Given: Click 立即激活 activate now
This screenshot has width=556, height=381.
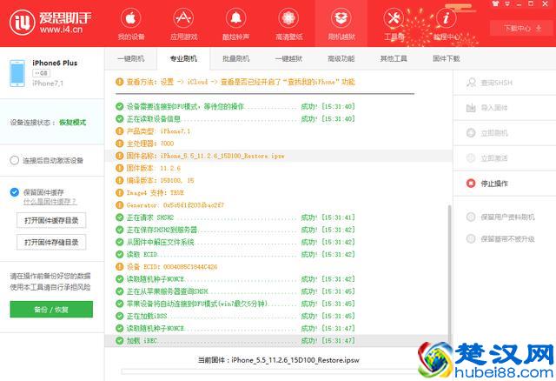Looking at the screenshot, I should (504, 158).
